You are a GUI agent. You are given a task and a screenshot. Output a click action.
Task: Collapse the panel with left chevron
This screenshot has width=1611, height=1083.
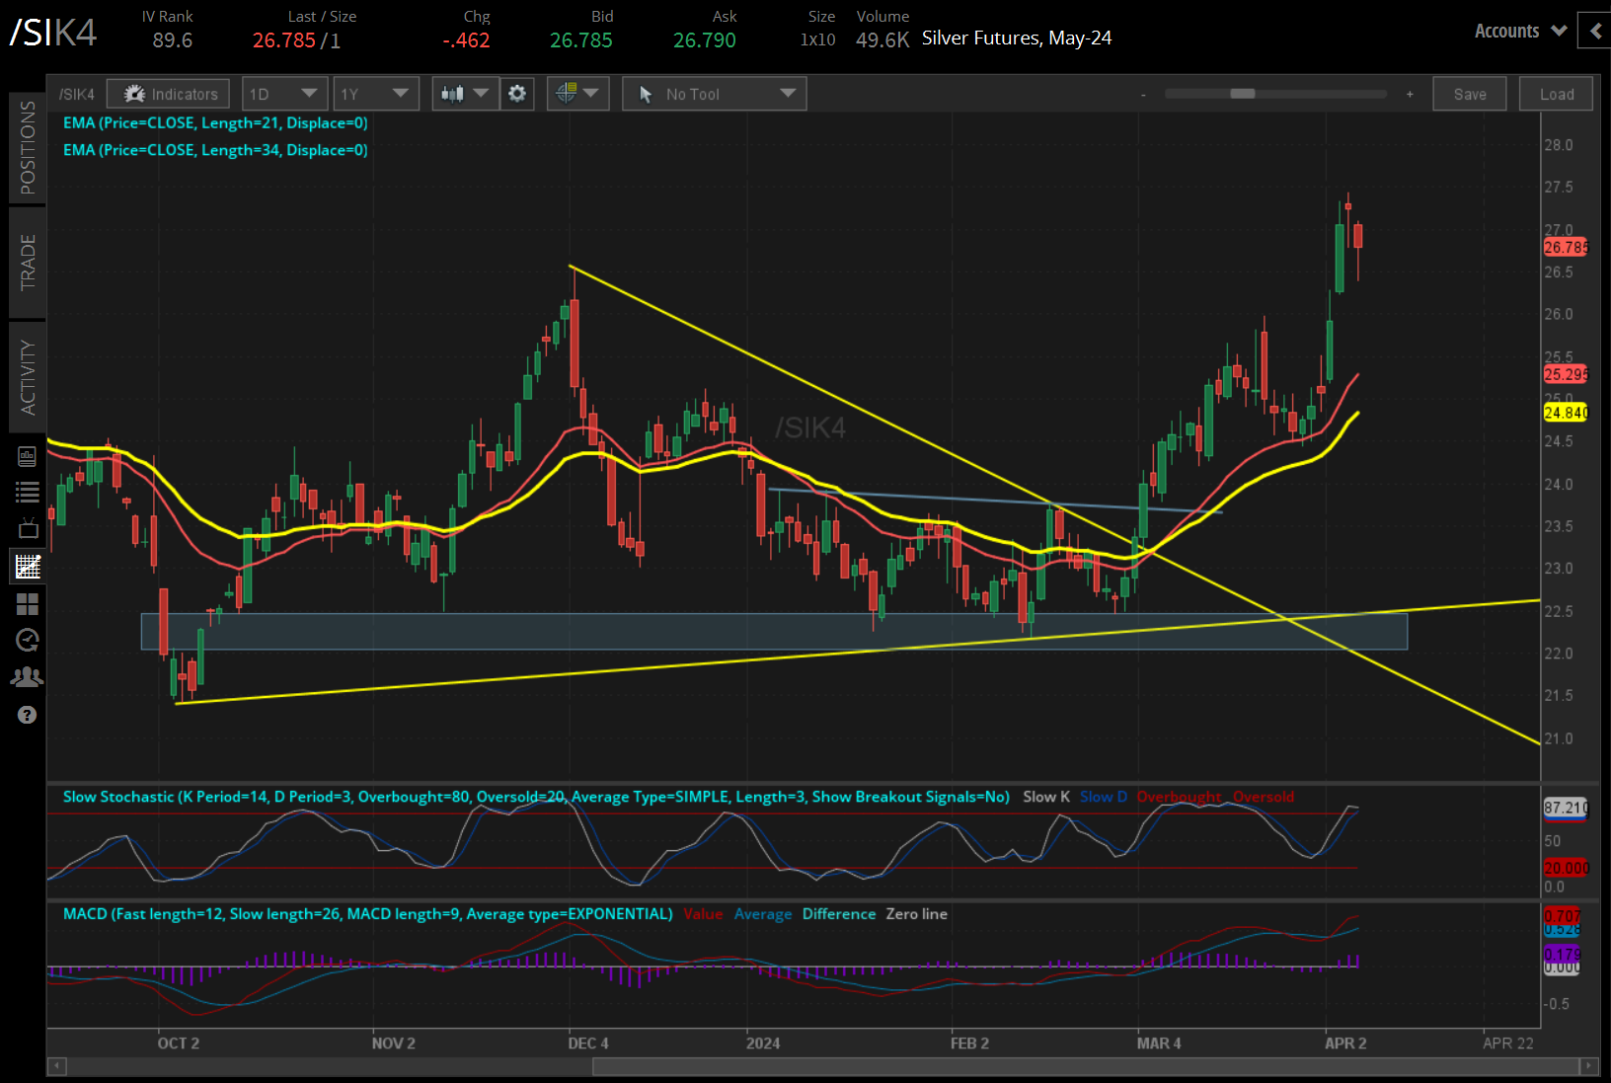[x=1594, y=31]
